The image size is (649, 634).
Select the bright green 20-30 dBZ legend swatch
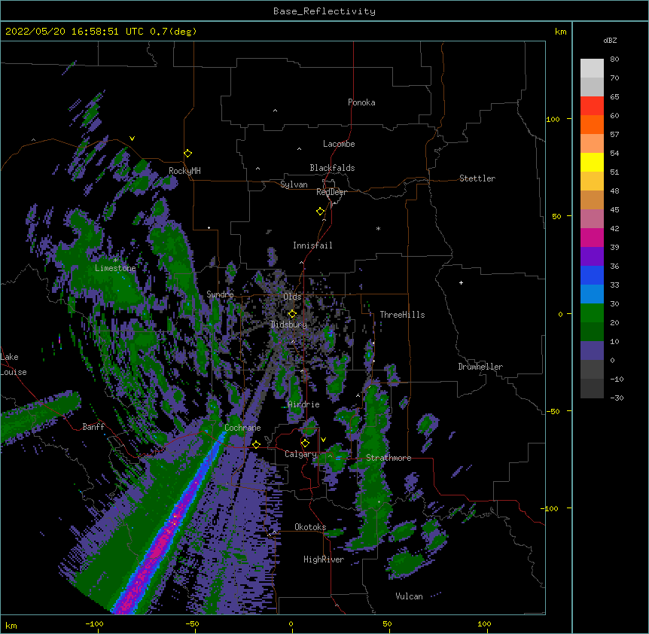pyautogui.click(x=592, y=313)
